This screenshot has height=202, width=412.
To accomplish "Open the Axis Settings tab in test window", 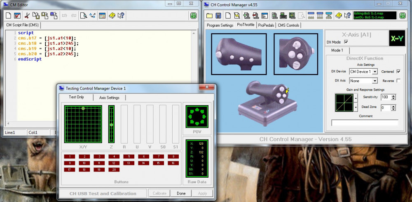I will [x=109, y=98].
